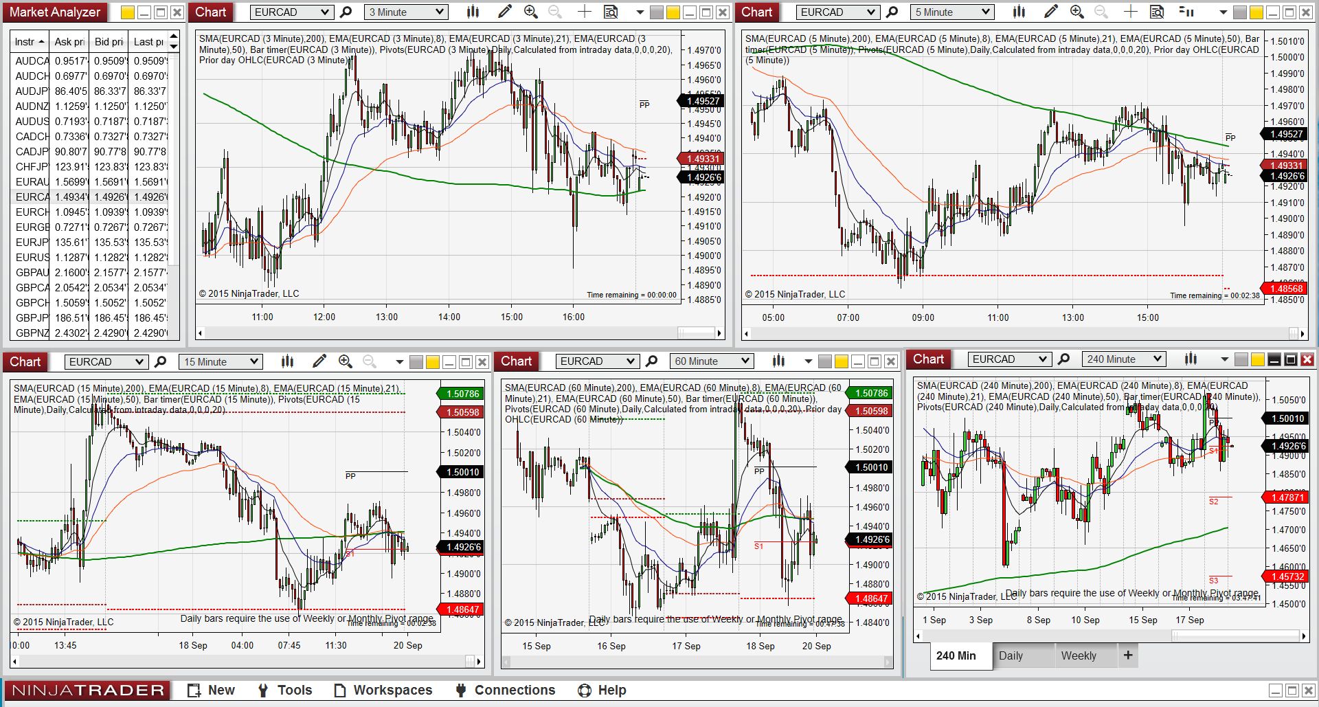Open instrument search on the 15 Minute chart

(160, 361)
